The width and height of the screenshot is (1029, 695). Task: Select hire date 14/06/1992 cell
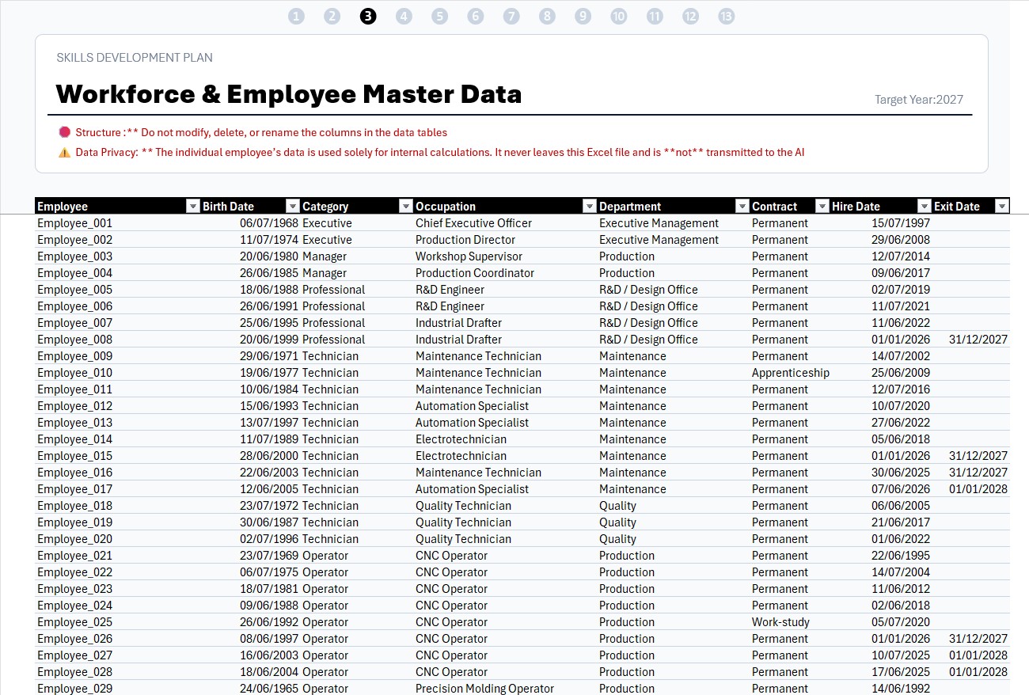[881, 689]
